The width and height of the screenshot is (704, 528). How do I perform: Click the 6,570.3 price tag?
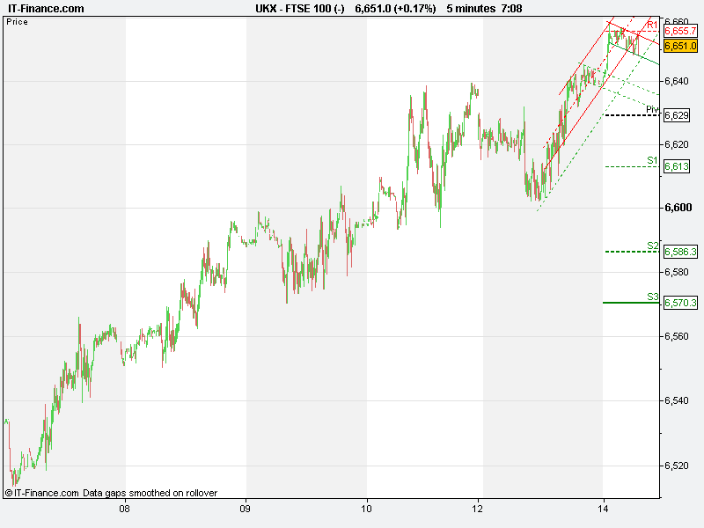tap(680, 303)
